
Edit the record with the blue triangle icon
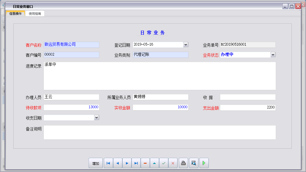[154, 163]
